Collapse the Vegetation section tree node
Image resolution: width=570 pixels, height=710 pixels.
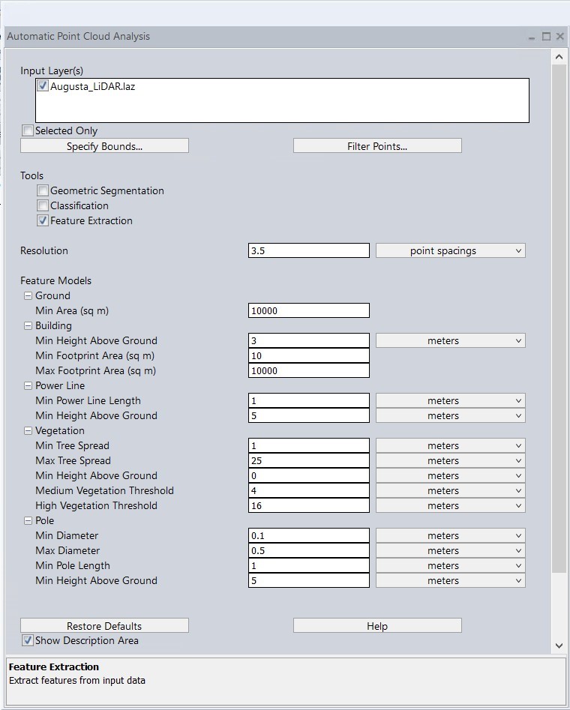point(28,431)
